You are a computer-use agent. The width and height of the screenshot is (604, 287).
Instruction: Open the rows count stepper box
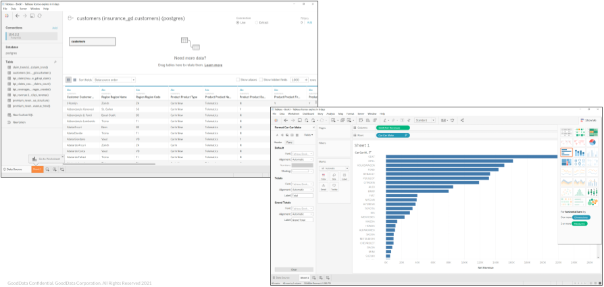click(x=299, y=80)
